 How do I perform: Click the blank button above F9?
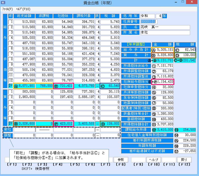pos(138,160)
